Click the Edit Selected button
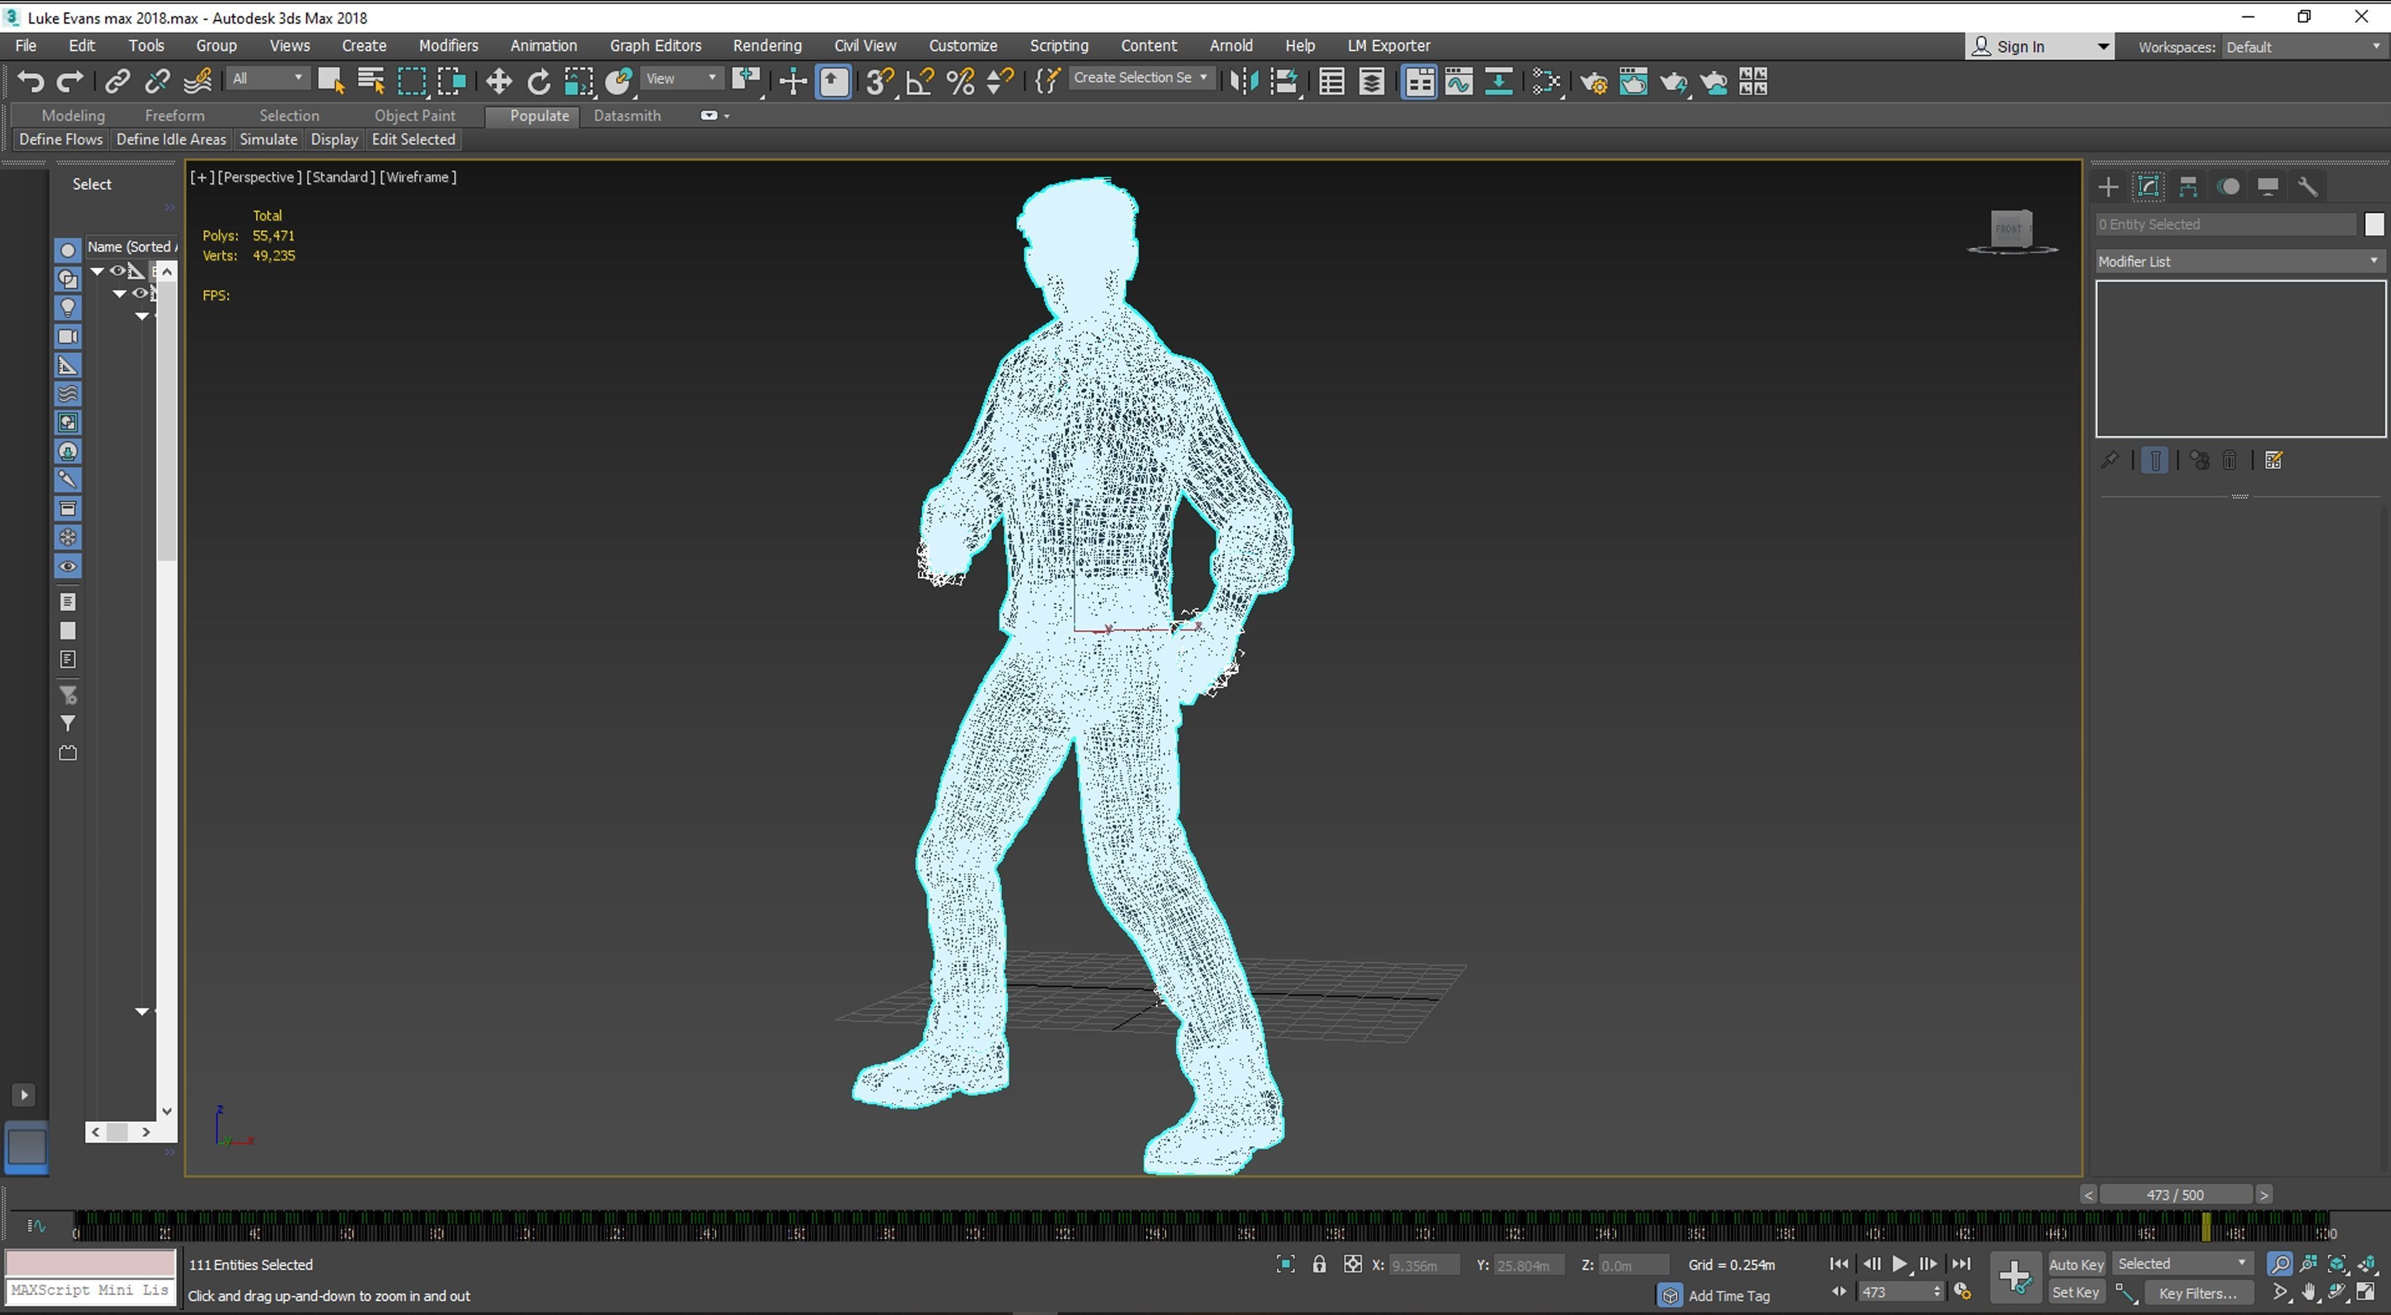The height and width of the screenshot is (1315, 2391). (413, 139)
